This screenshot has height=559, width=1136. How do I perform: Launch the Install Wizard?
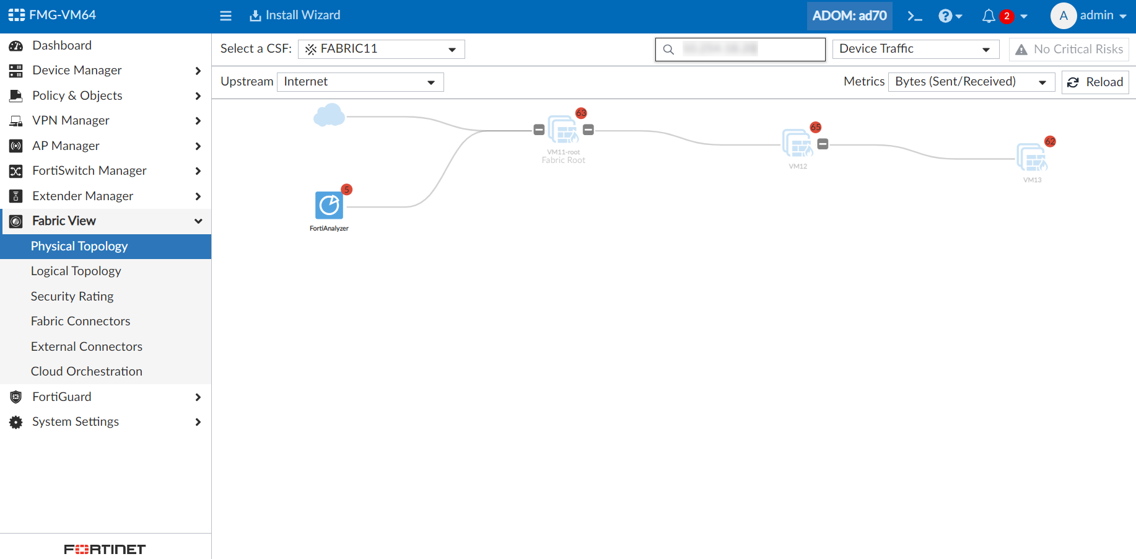coord(295,15)
